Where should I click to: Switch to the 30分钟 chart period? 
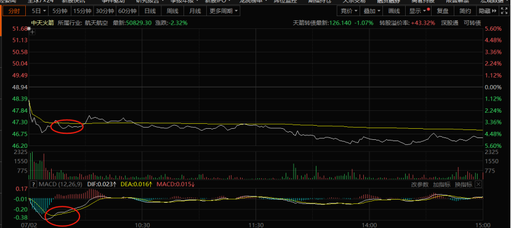(105, 11)
